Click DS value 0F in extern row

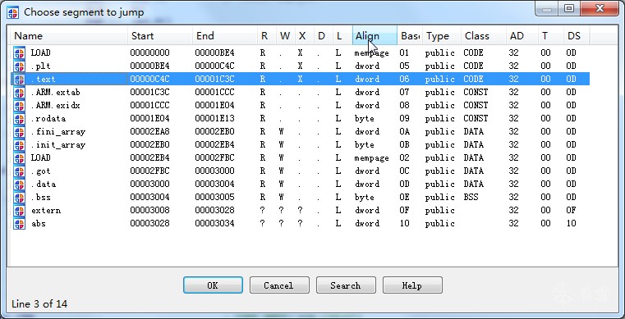(x=571, y=211)
